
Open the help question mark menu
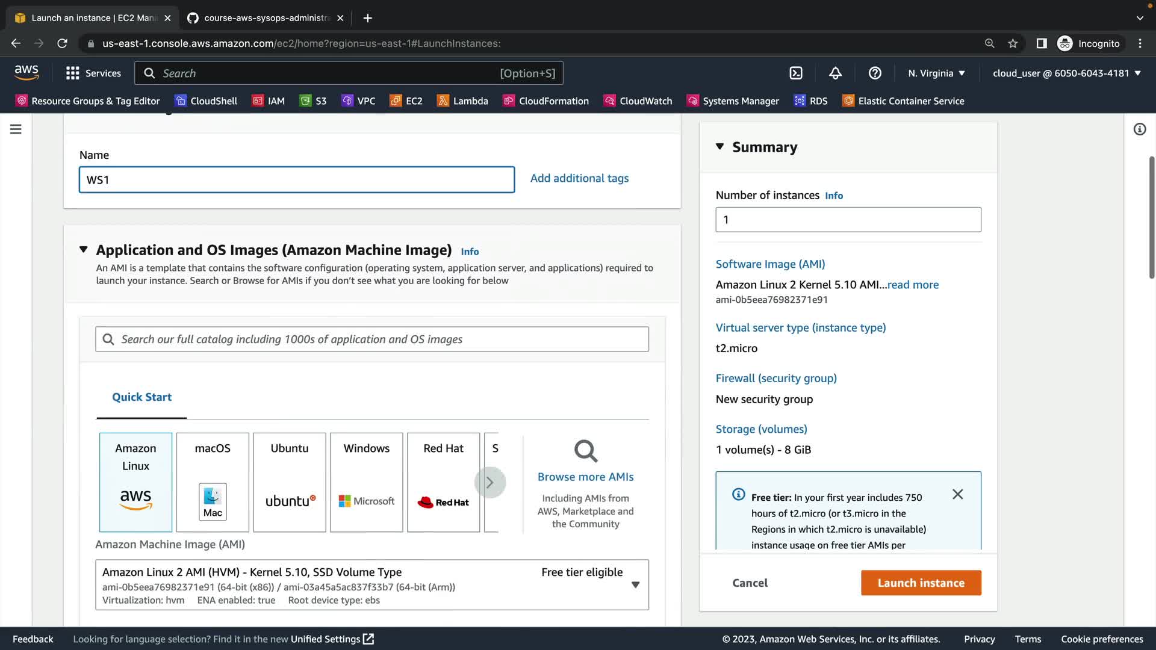(x=875, y=73)
